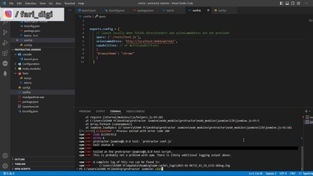Open the Source Control view in activity bar
The image size is (313, 176).
(5, 32)
